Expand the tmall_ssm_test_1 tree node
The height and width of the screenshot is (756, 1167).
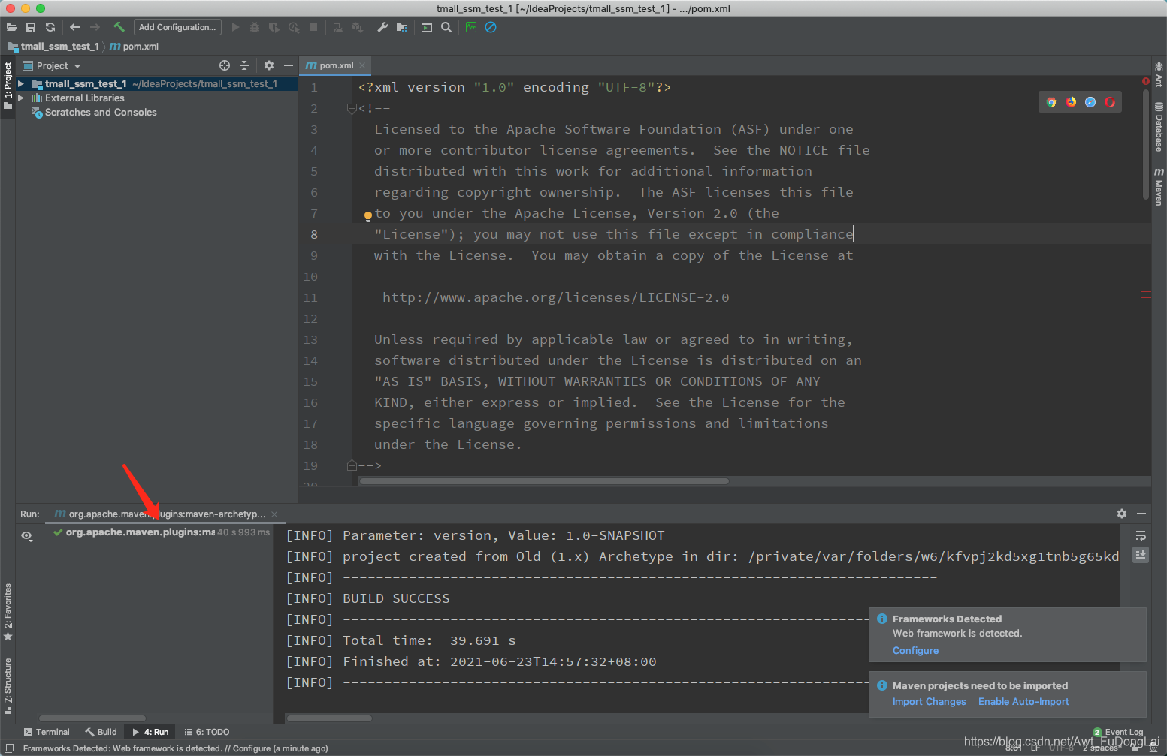[21, 84]
